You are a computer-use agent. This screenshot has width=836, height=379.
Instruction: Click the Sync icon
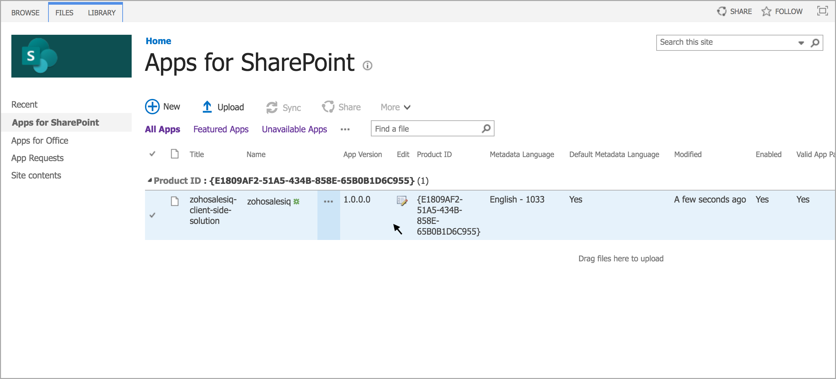pyautogui.click(x=272, y=108)
